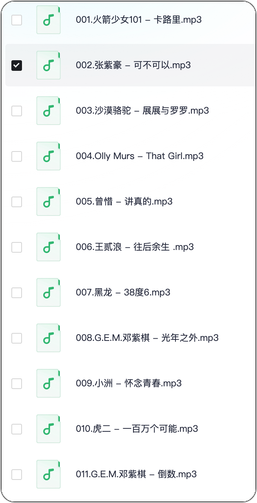Image resolution: width=257 pixels, height=503 pixels.
Task: Click audio file icon for 008 光年之外
Action: (x=48, y=338)
